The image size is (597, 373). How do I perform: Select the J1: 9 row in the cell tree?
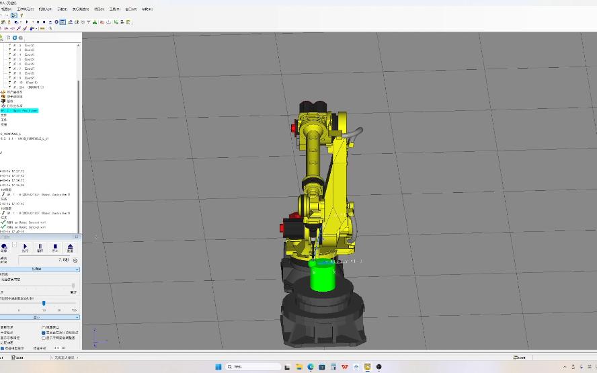(x=24, y=78)
